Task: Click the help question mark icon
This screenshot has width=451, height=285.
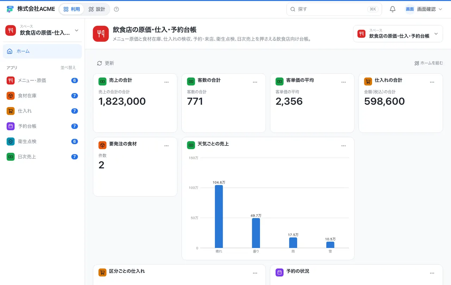Action: click(x=117, y=9)
